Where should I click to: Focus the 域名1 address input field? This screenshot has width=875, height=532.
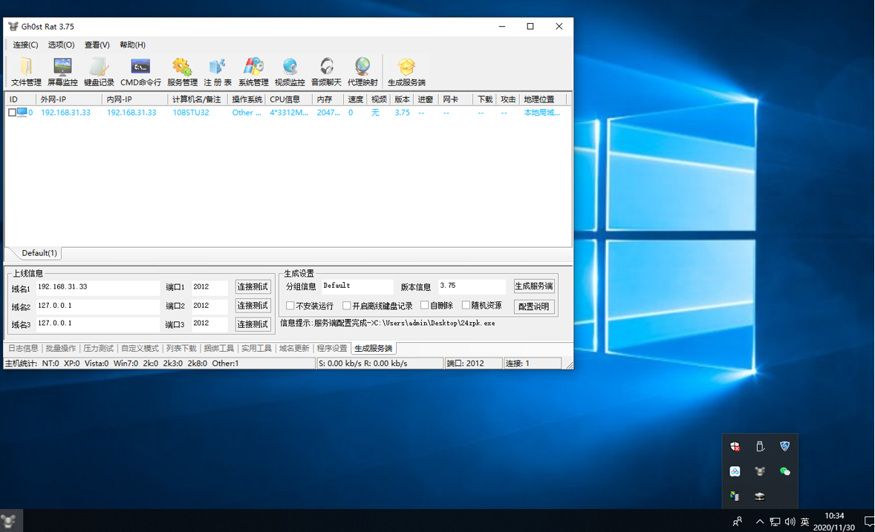[x=98, y=287]
